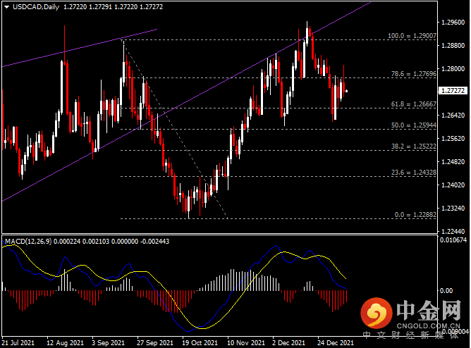
Task: Open the chart menu triangle beside USDCAD
Action: click(6, 7)
